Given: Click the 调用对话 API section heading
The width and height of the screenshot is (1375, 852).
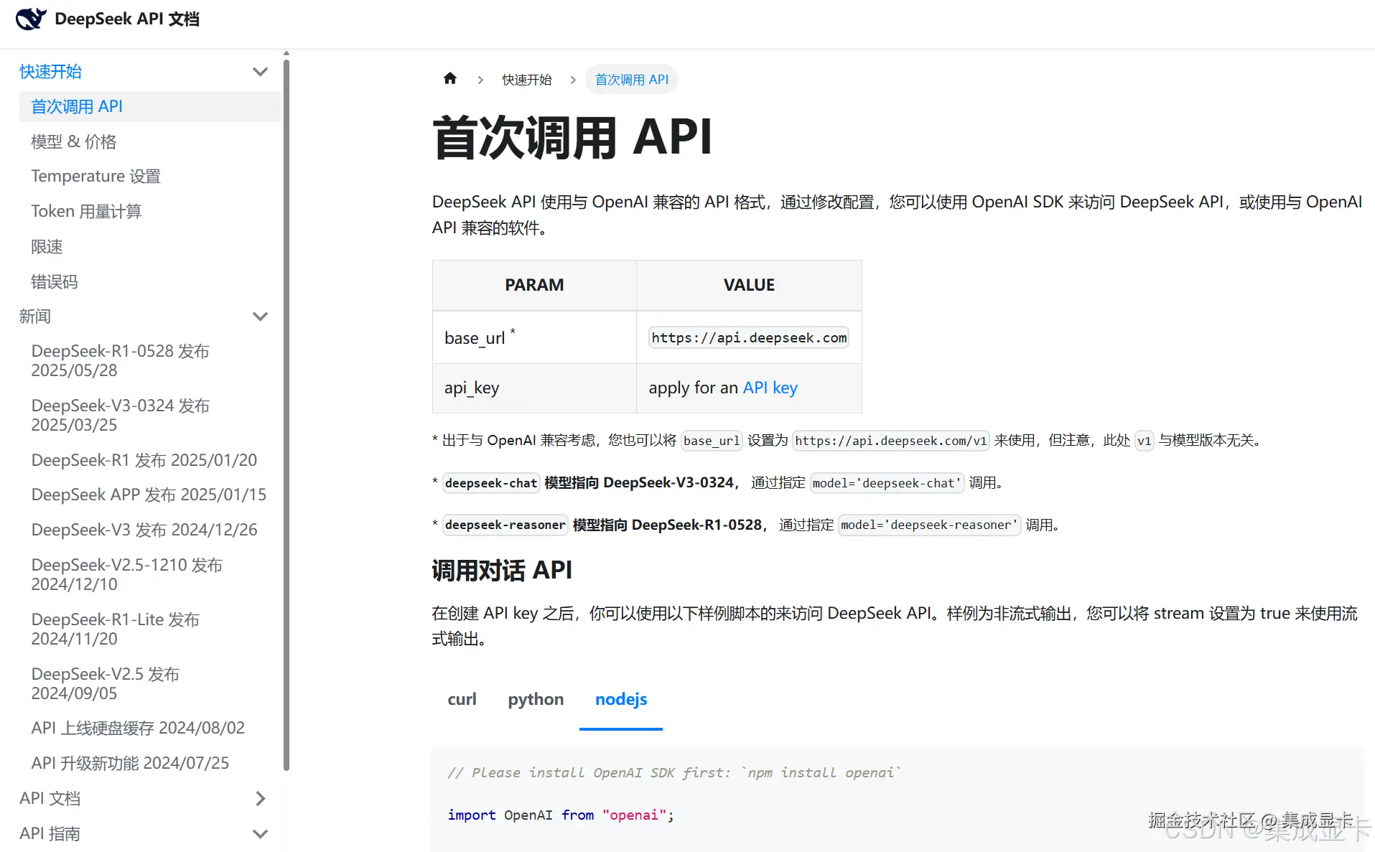Looking at the screenshot, I should pos(502,570).
